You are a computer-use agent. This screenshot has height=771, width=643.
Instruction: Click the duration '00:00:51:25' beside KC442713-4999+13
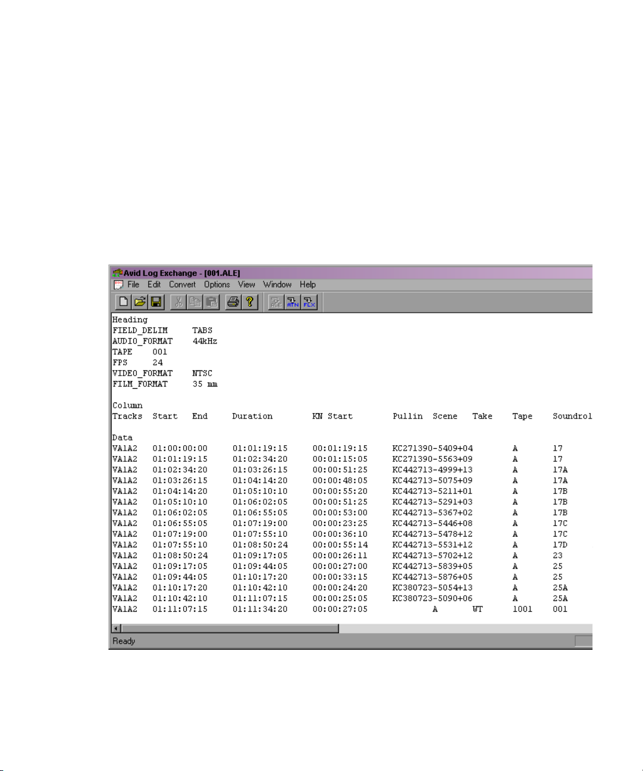coord(340,470)
